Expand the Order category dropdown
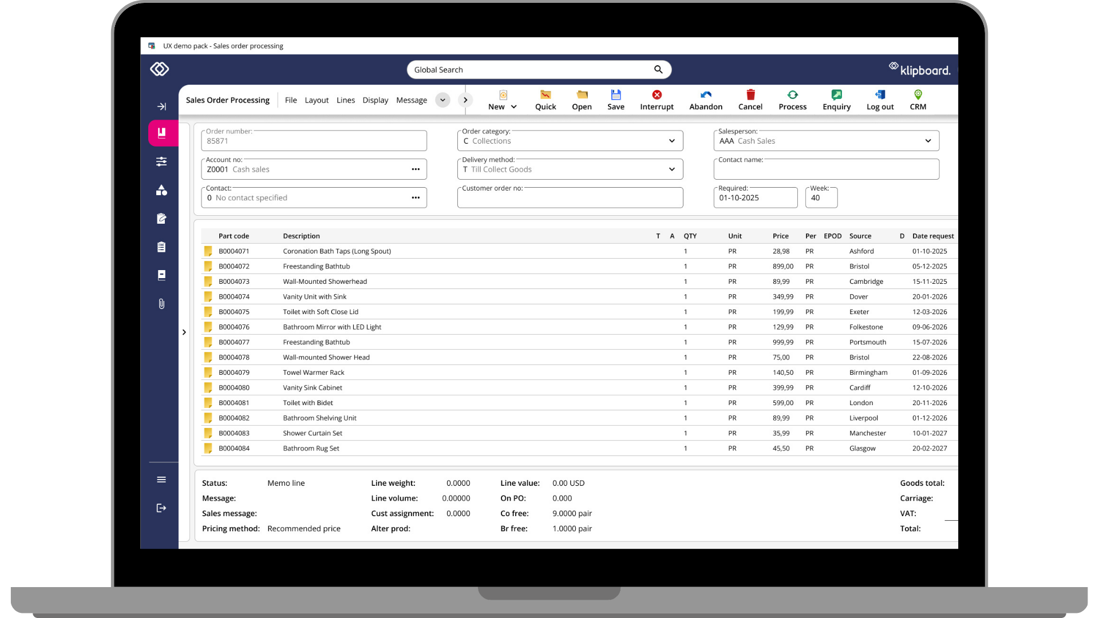Viewport: 1099px width, 618px height. click(671, 141)
